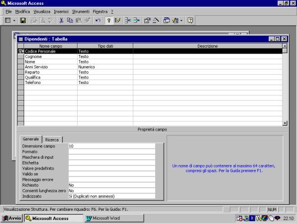This screenshot has height=223, width=297.
Task: Launch the Build wizard icon
Action: [156, 20]
